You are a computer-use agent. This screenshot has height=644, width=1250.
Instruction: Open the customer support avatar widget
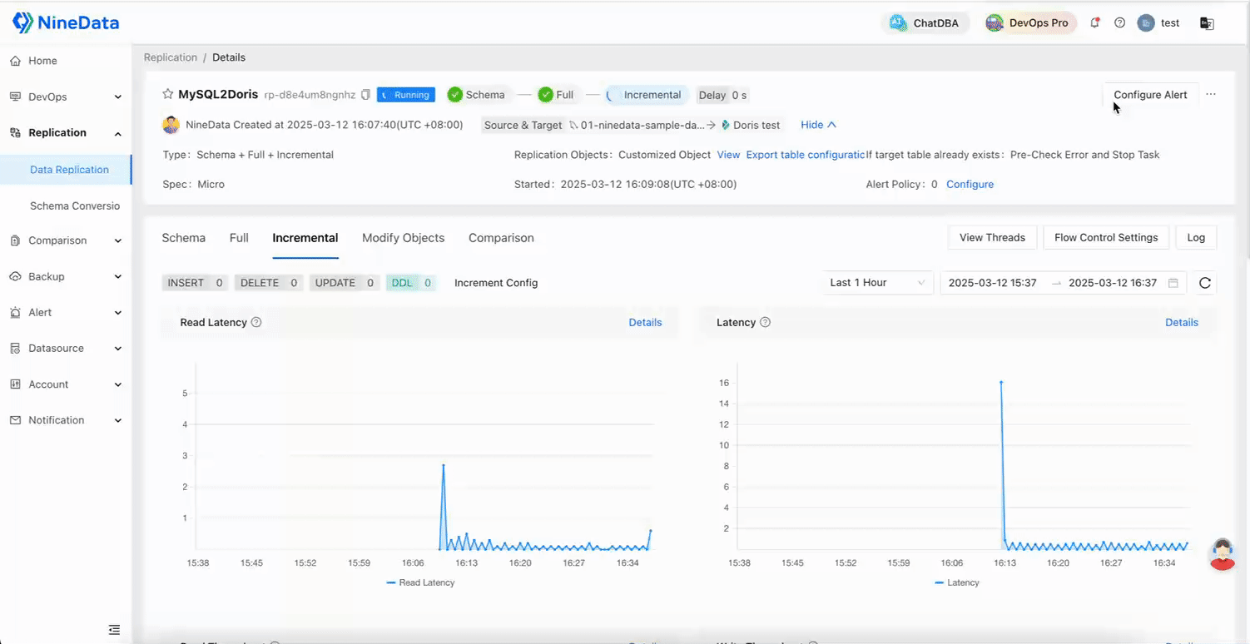(1222, 554)
